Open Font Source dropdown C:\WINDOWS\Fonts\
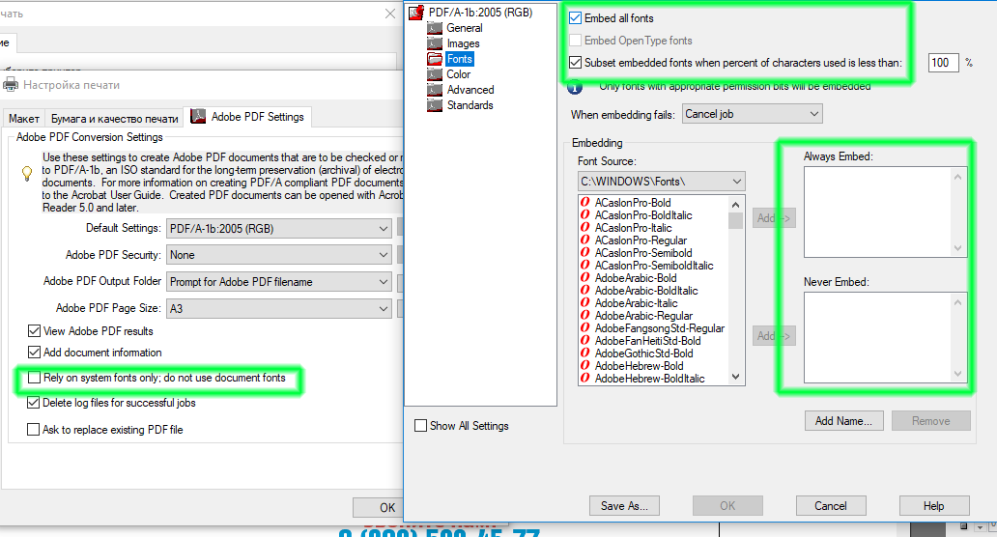The width and height of the screenshot is (997, 537). [x=661, y=182]
